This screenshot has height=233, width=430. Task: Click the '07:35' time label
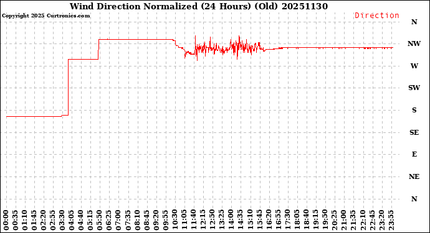pos(128,220)
